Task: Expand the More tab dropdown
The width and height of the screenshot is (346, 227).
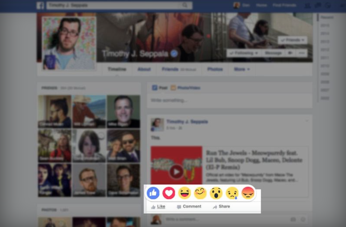Action: click(x=242, y=69)
